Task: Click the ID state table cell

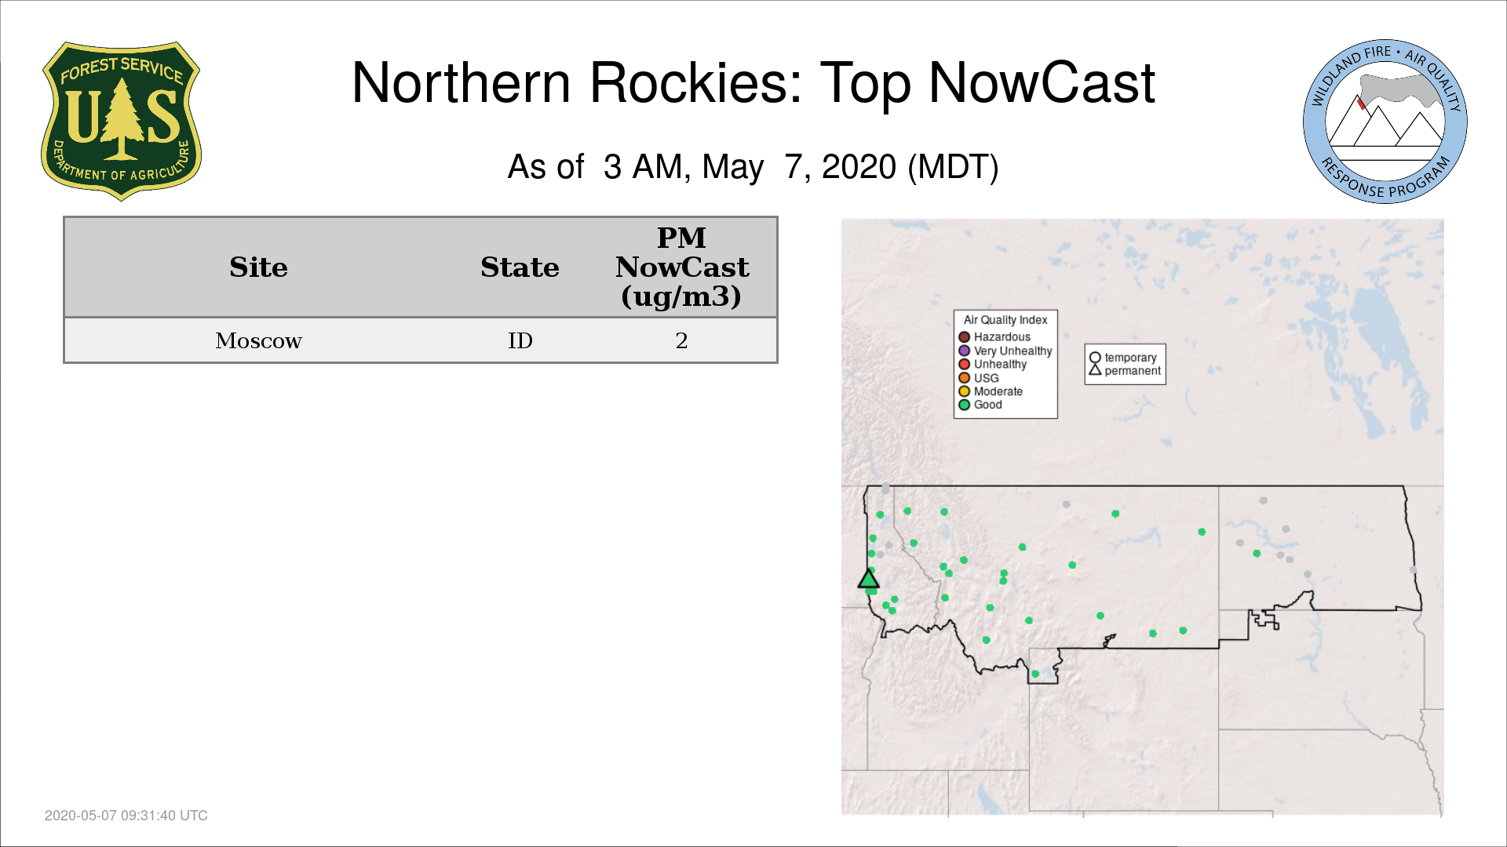Action: (x=520, y=340)
